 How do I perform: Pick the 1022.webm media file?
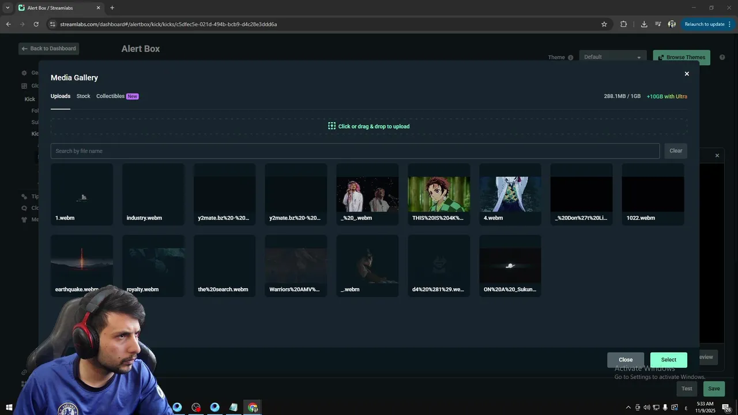click(x=653, y=194)
